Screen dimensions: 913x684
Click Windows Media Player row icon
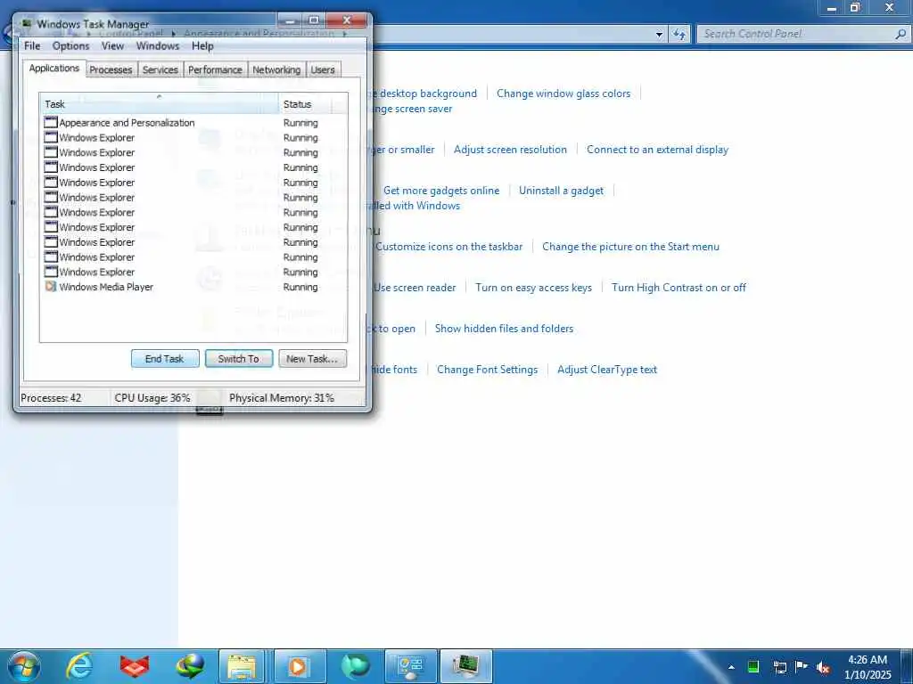pyautogui.click(x=51, y=287)
